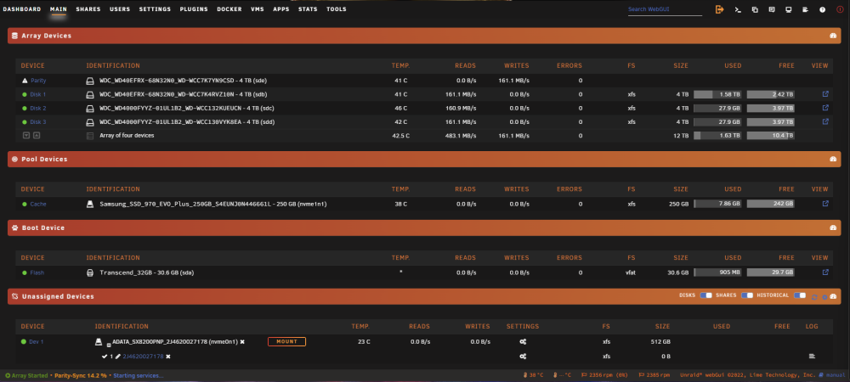Toggle the DISKS switch

[x=705, y=295]
